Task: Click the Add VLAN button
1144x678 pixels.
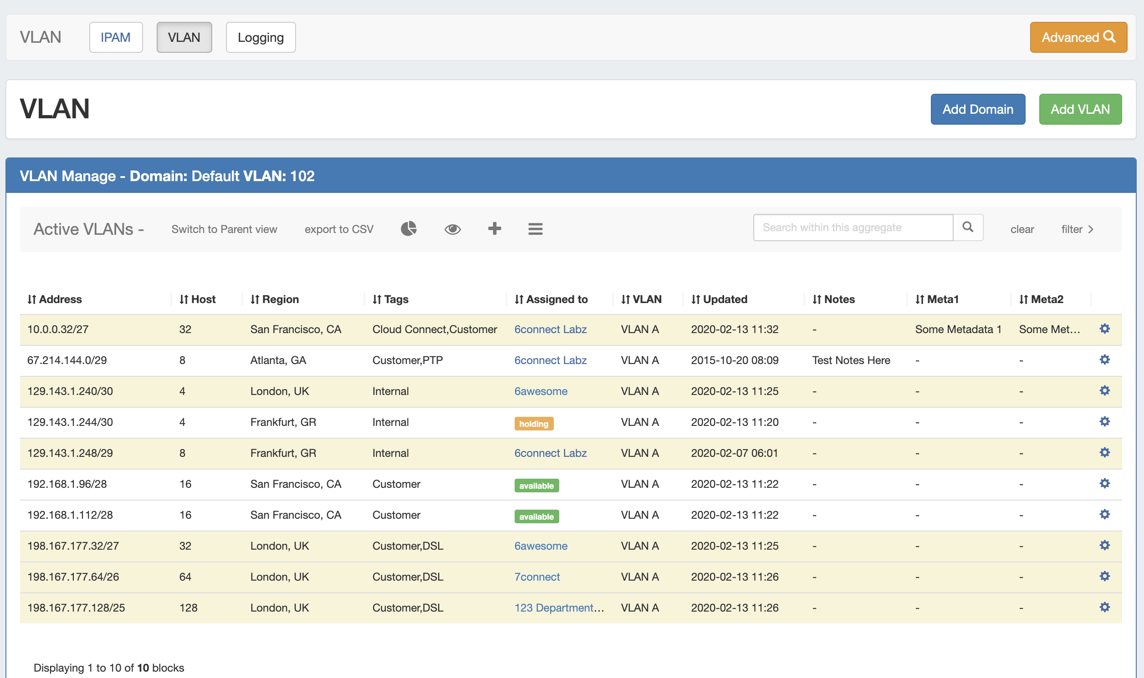Action: 1079,109
